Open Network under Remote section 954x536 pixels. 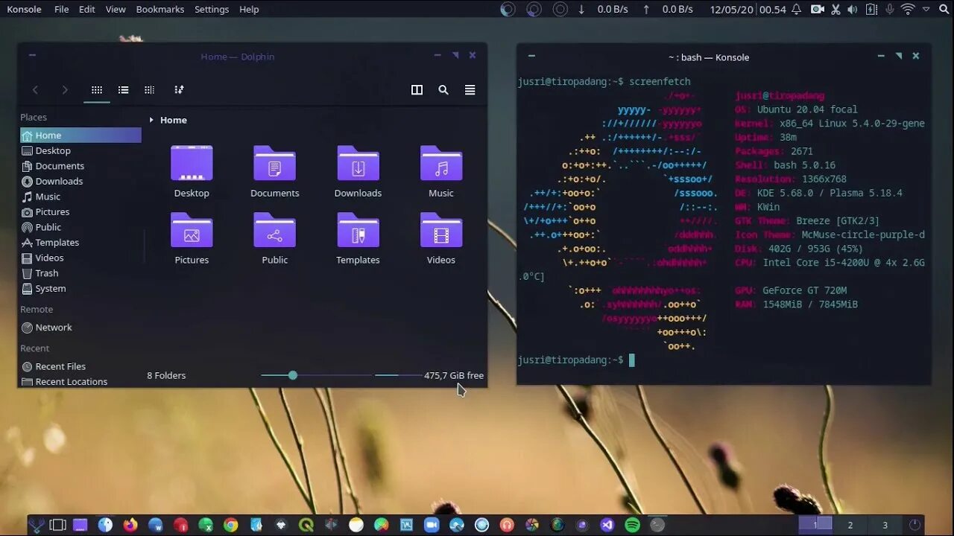[80, 328]
